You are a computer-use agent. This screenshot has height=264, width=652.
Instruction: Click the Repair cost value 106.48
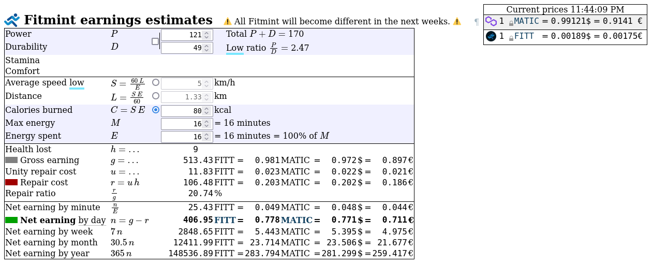coord(198,182)
